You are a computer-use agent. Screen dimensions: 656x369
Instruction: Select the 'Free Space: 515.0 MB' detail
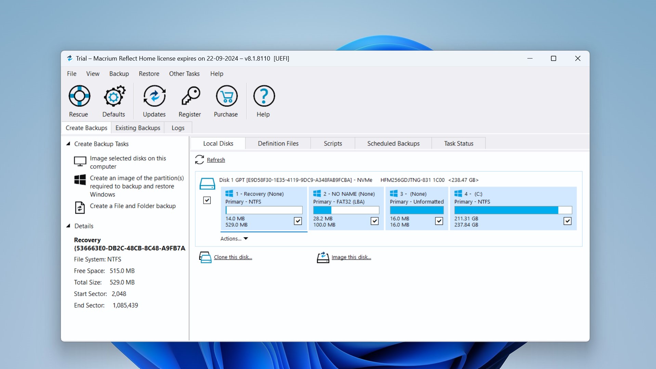click(104, 271)
